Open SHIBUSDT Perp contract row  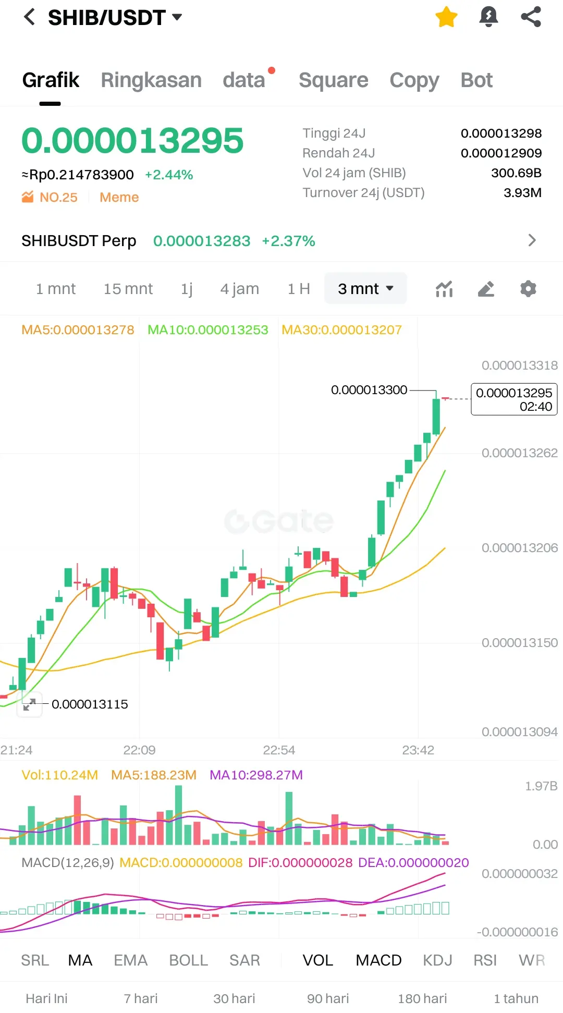click(281, 241)
